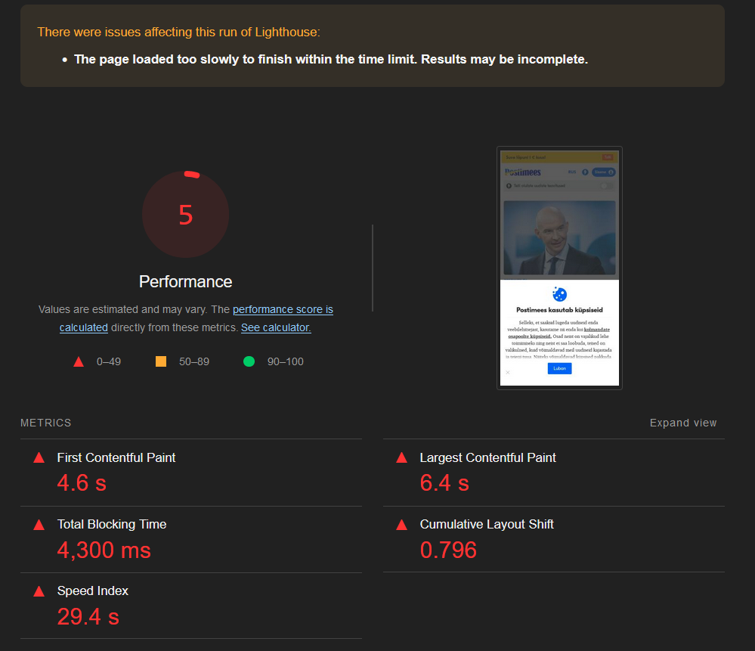Select the Total Blocking Time label
Viewport: 755px width, 651px height.
(112, 524)
